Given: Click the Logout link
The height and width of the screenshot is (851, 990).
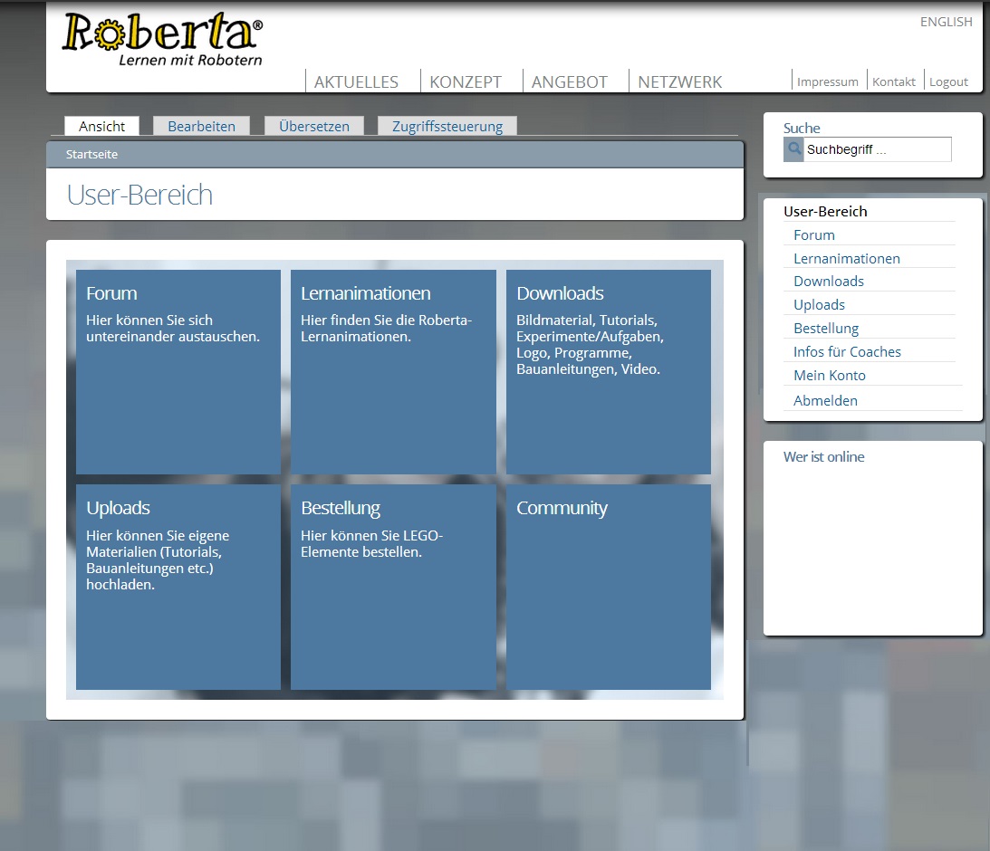Looking at the screenshot, I should (x=948, y=81).
